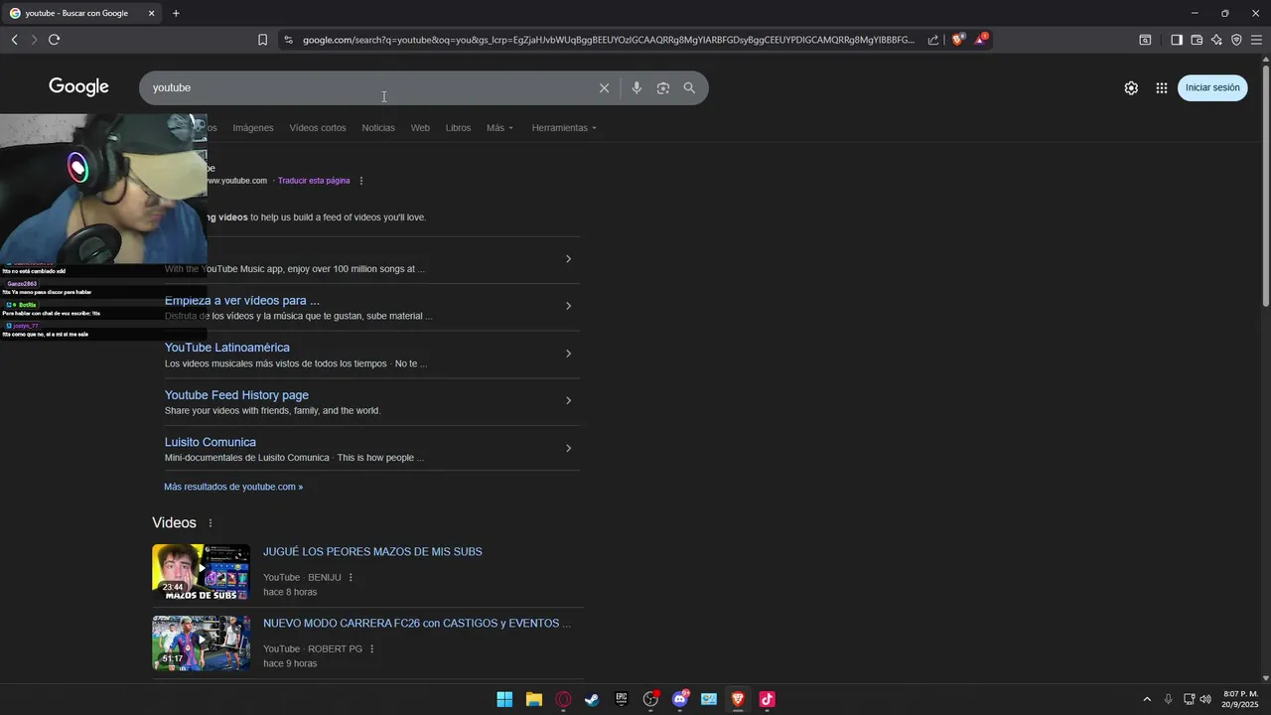The image size is (1271, 715).
Task: Expand the Herramientas tools dropdown
Action: pyautogui.click(x=564, y=128)
